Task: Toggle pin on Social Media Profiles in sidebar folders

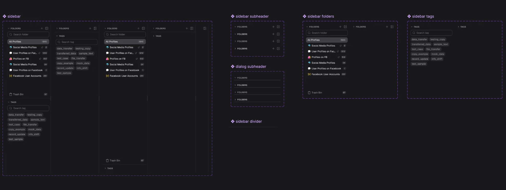Action: [x=340, y=46]
